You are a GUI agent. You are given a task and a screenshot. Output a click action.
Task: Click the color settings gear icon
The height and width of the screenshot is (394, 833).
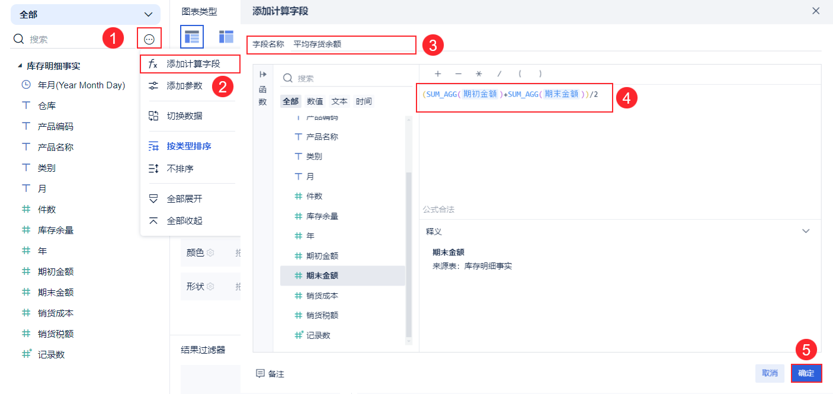pyautogui.click(x=210, y=253)
